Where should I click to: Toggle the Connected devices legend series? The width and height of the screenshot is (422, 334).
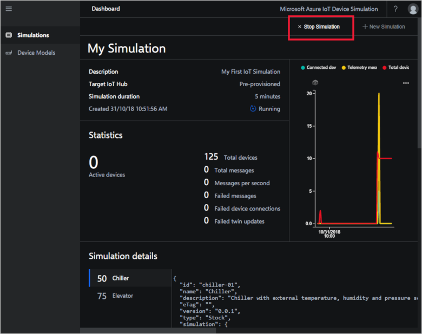(x=318, y=68)
